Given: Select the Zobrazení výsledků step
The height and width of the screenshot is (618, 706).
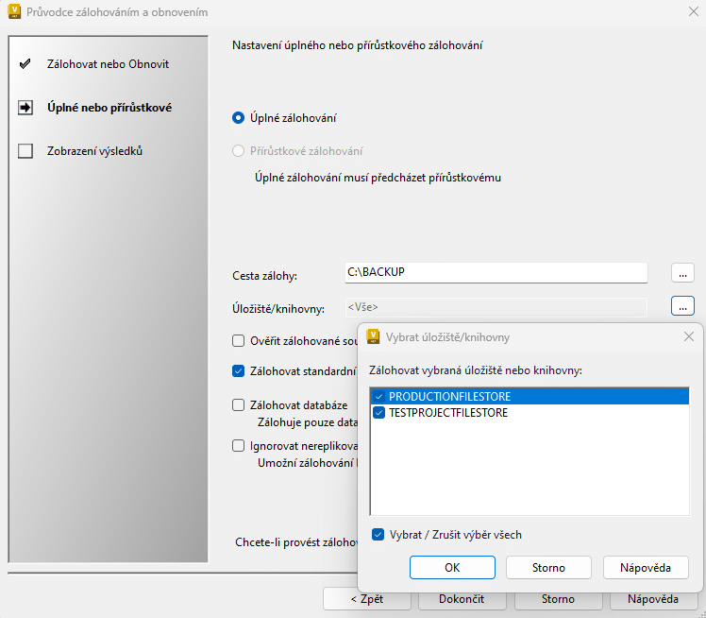Looking at the screenshot, I should 94,151.
